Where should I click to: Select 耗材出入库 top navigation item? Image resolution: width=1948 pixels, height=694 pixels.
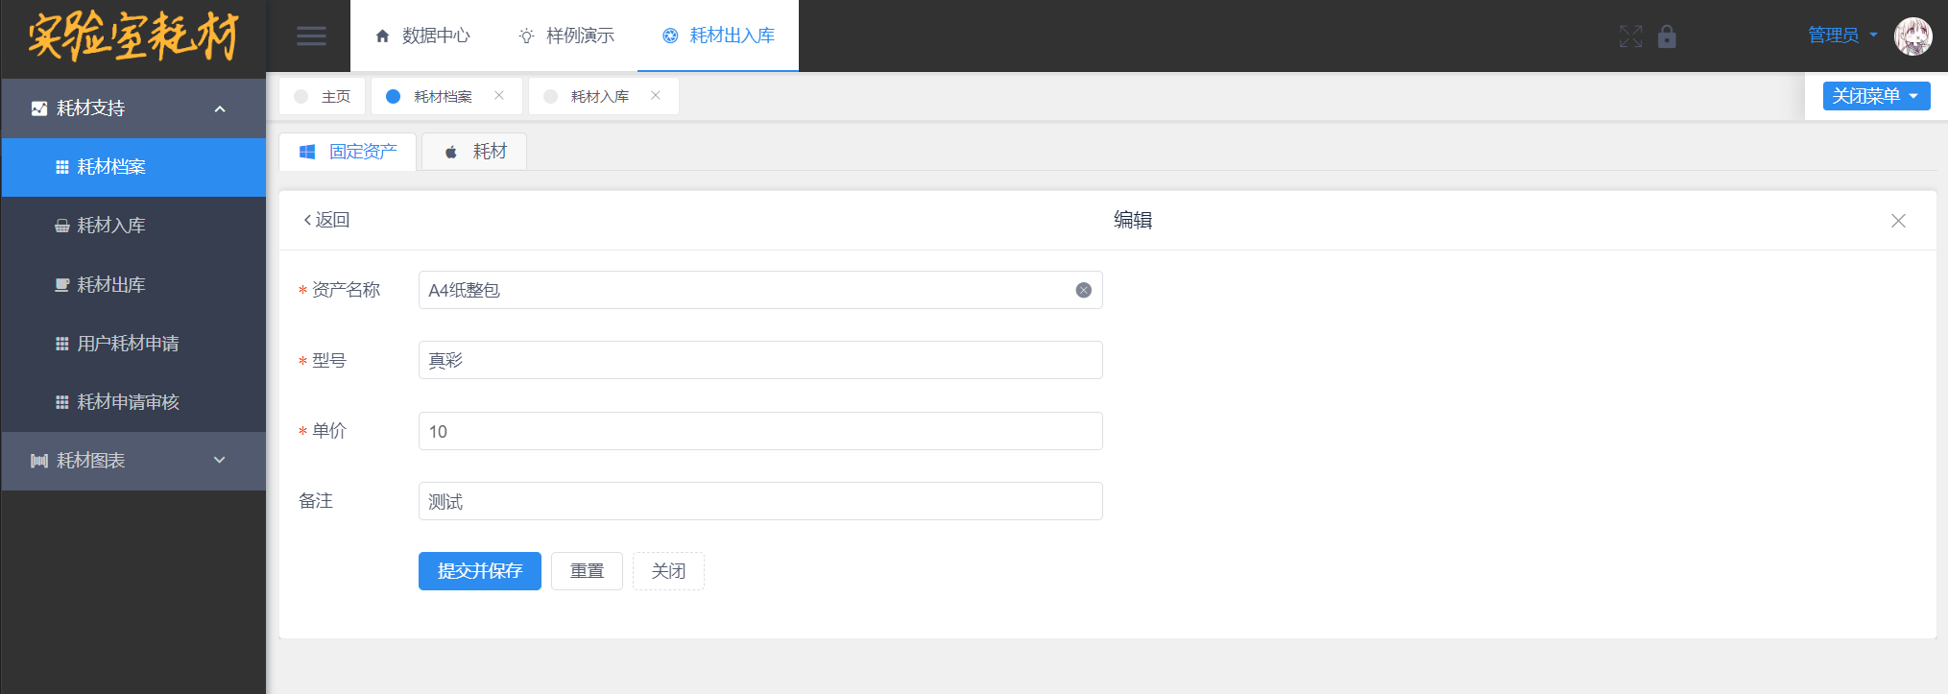click(718, 36)
